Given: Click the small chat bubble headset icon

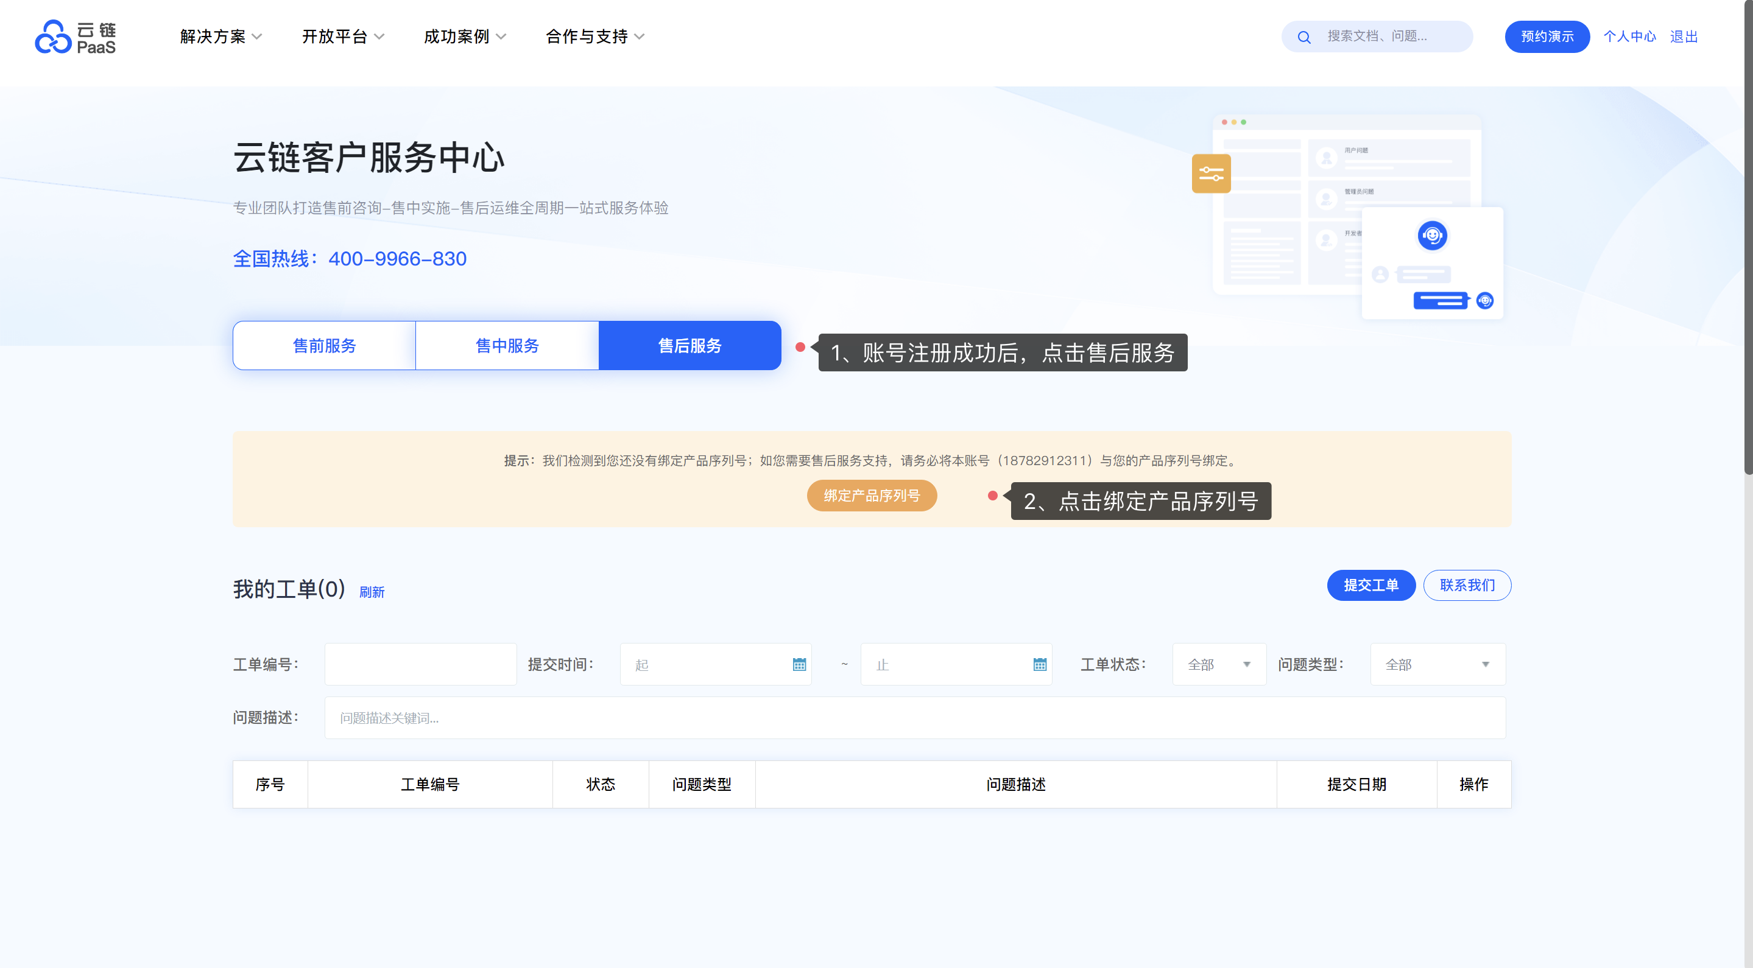Looking at the screenshot, I should click(x=1485, y=300).
